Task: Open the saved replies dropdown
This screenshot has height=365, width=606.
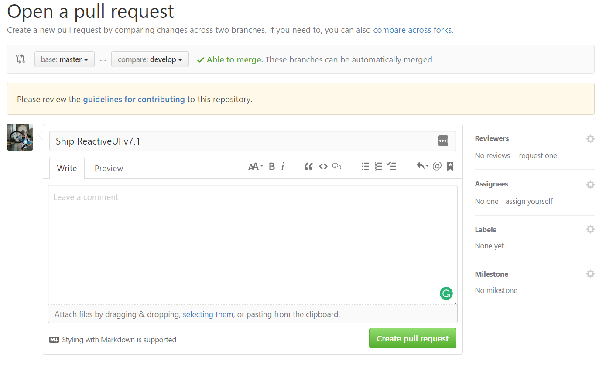Action: tap(422, 166)
